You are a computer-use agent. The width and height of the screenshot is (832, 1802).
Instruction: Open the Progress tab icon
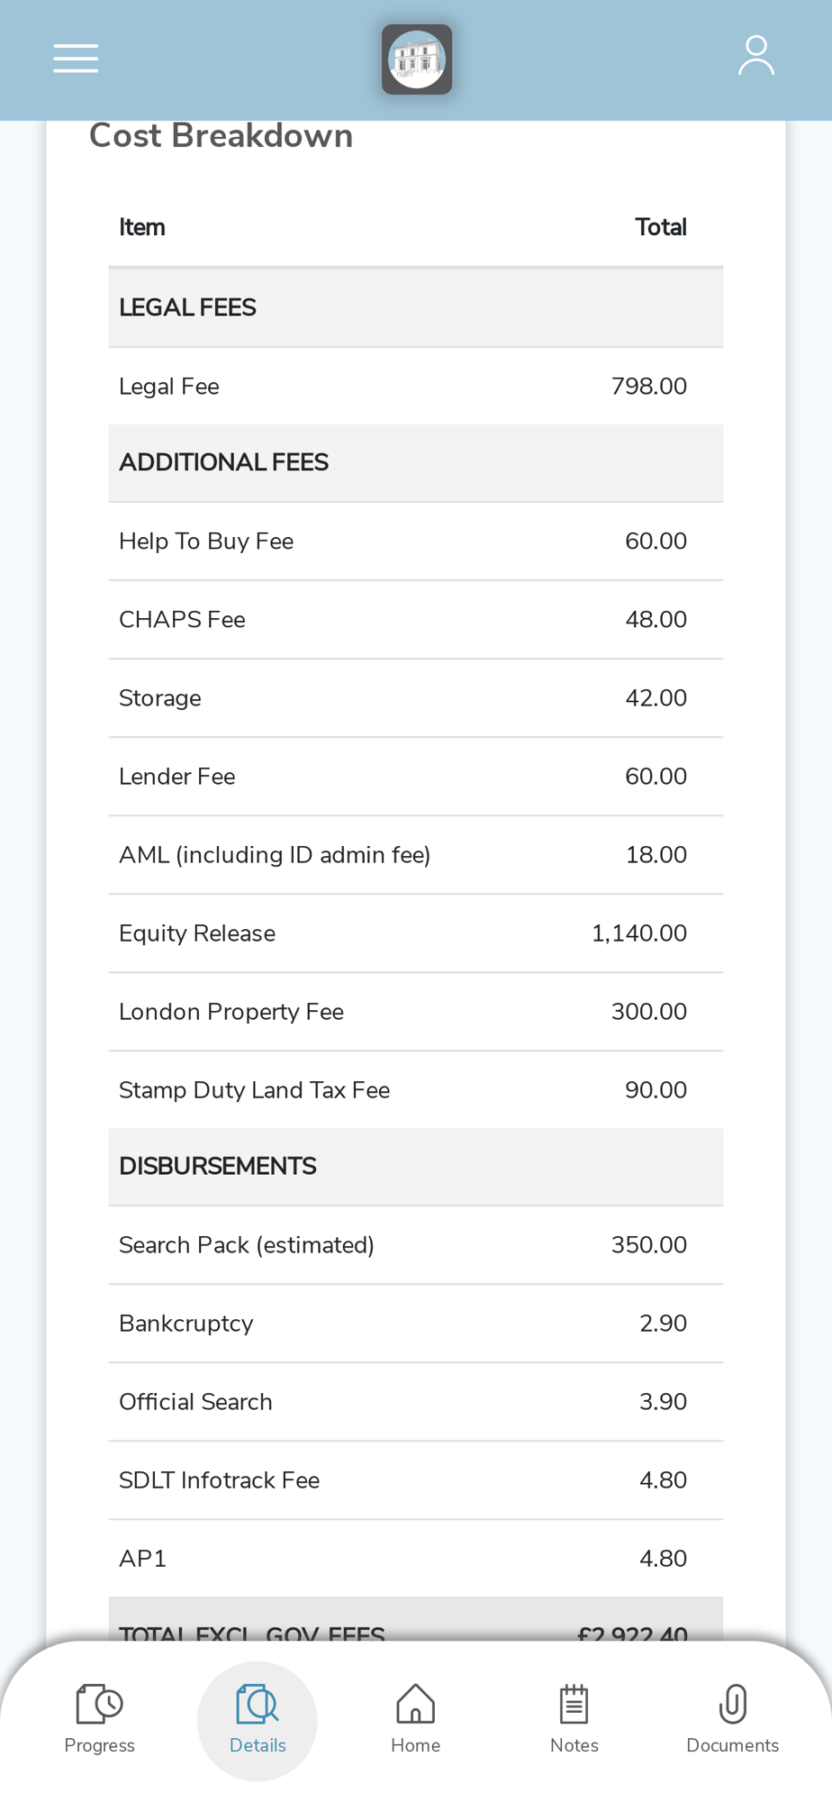(99, 1704)
